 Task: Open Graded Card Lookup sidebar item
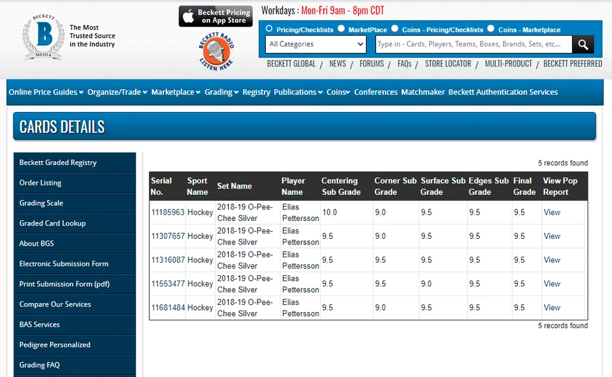click(x=75, y=224)
